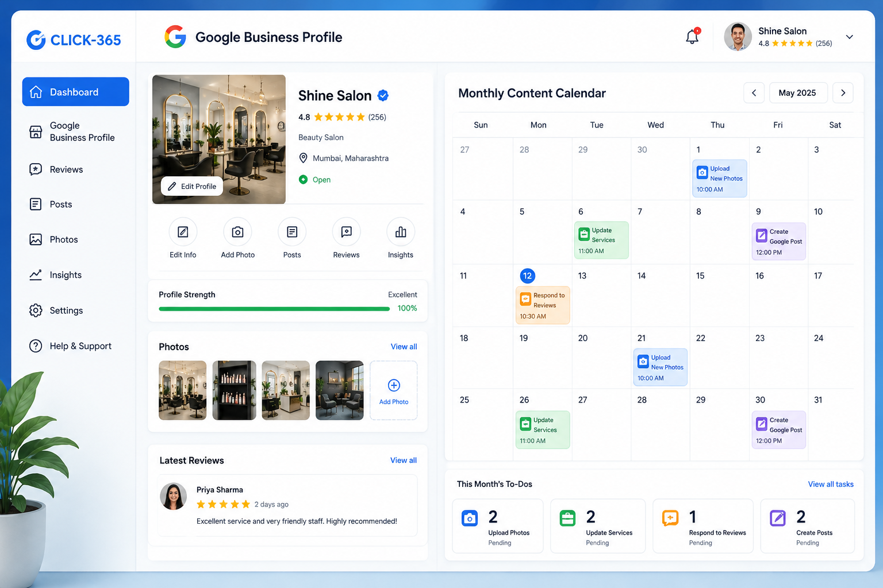Screen dimensions: 883x588
Task: Open product shelf photo thumbnail
Action: tap(235, 390)
